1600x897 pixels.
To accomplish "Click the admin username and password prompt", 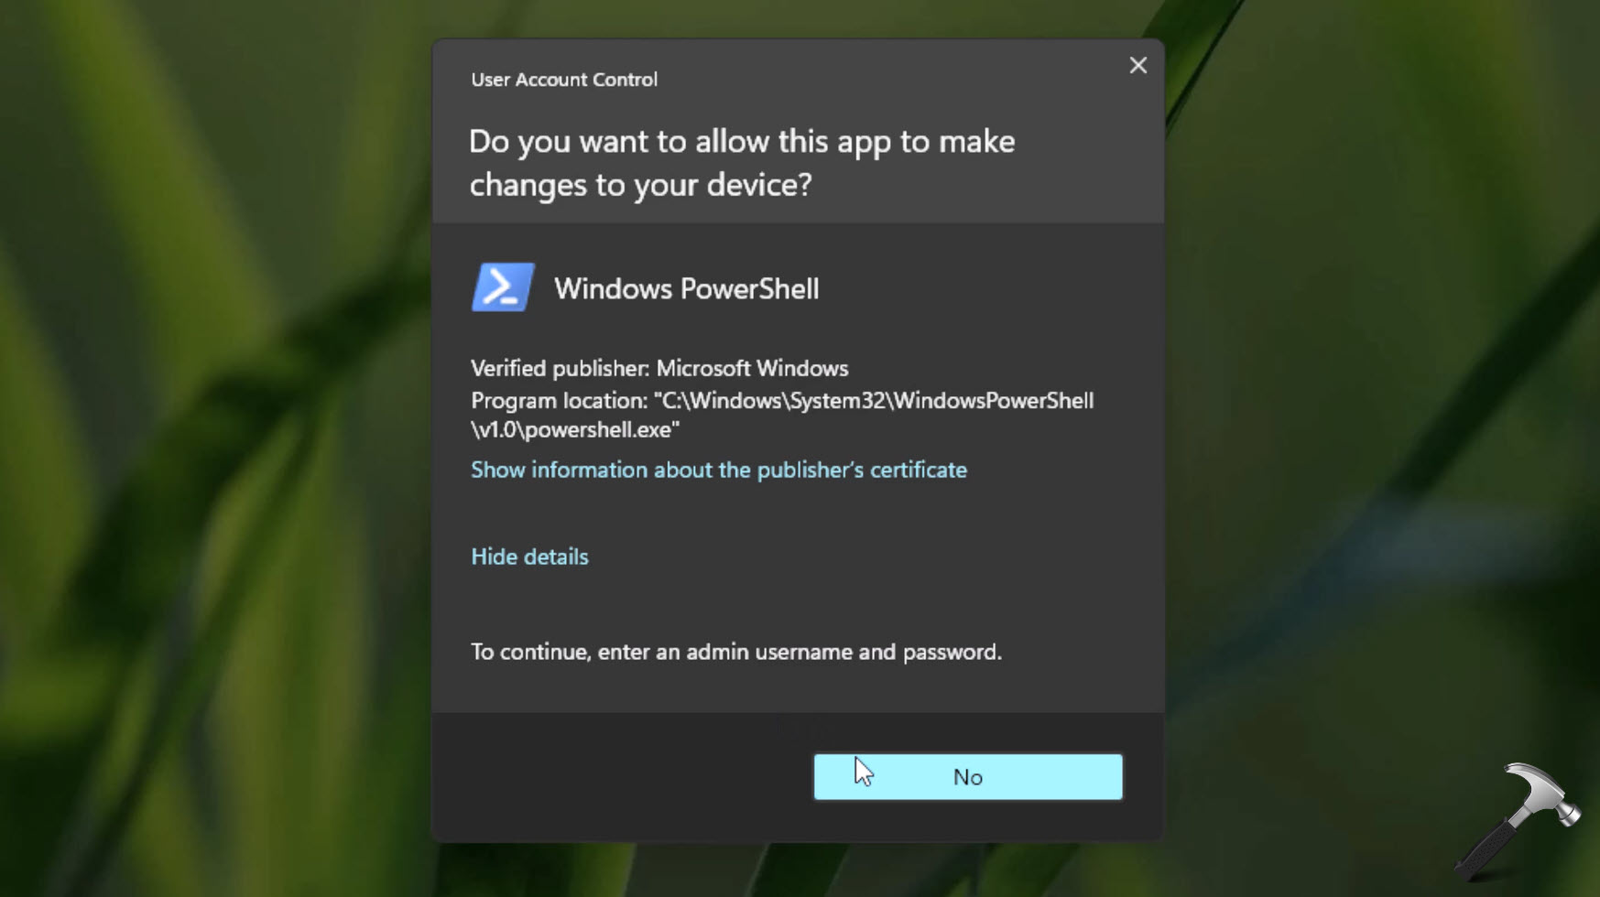I will click(736, 652).
